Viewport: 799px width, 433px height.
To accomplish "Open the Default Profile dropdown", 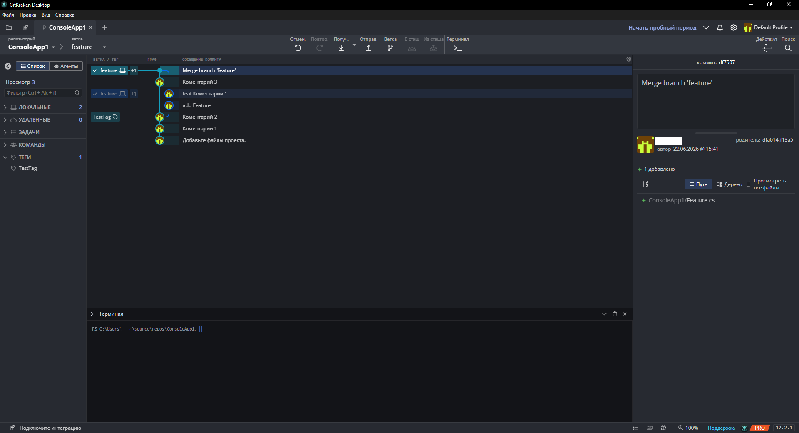I will (769, 27).
